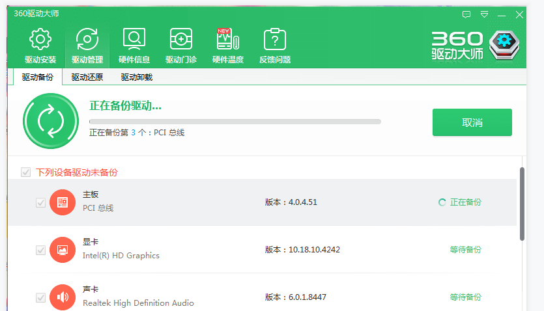The image size is (544, 311).
Task: Open the 驱动安装 gear icon
Action: [40, 40]
